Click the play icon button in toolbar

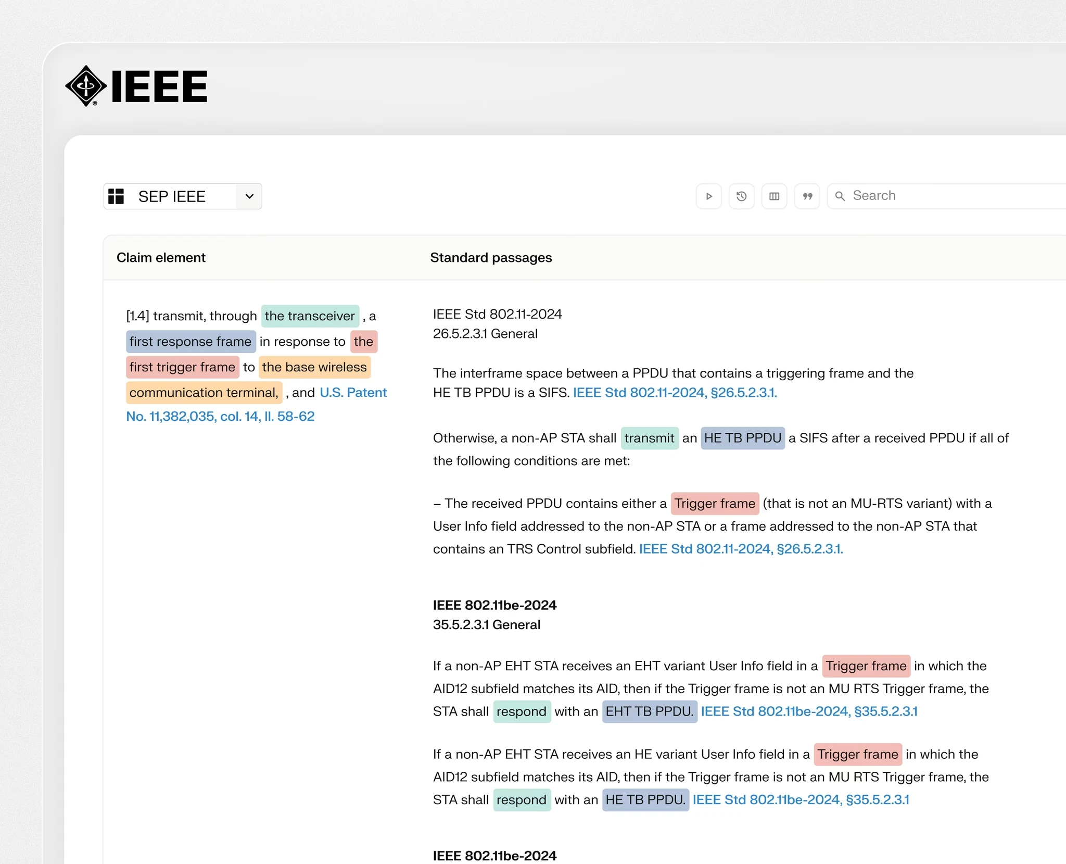click(708, 196)
